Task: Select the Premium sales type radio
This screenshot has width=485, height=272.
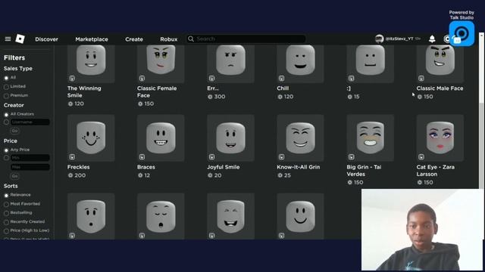Action: point(6,96)
